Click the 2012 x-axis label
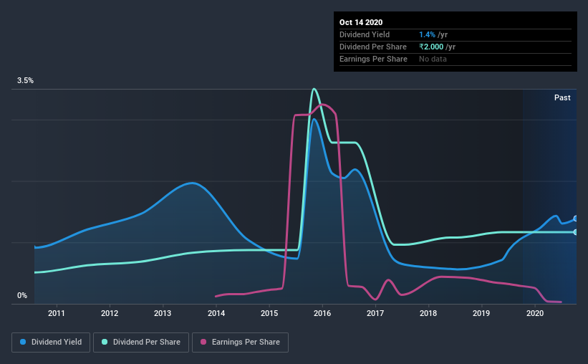 [110, 313]
